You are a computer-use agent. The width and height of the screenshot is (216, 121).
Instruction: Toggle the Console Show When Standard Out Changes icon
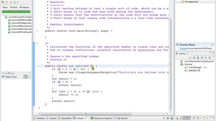point(185,118)
